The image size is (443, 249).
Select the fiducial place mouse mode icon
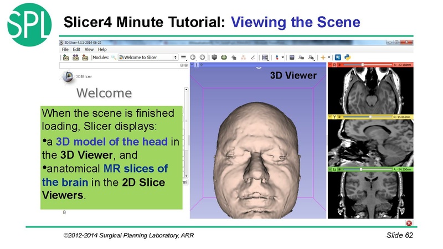277,58
